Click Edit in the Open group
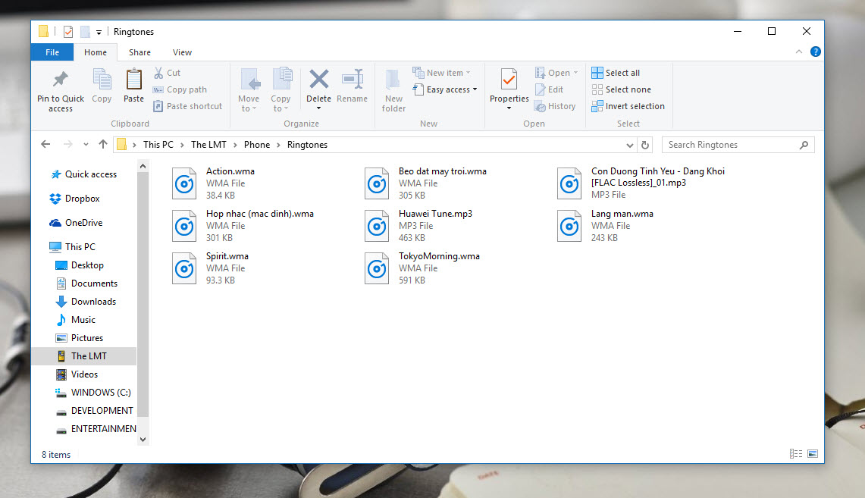The height and width of the screenshot is (498, 865). 549,89
